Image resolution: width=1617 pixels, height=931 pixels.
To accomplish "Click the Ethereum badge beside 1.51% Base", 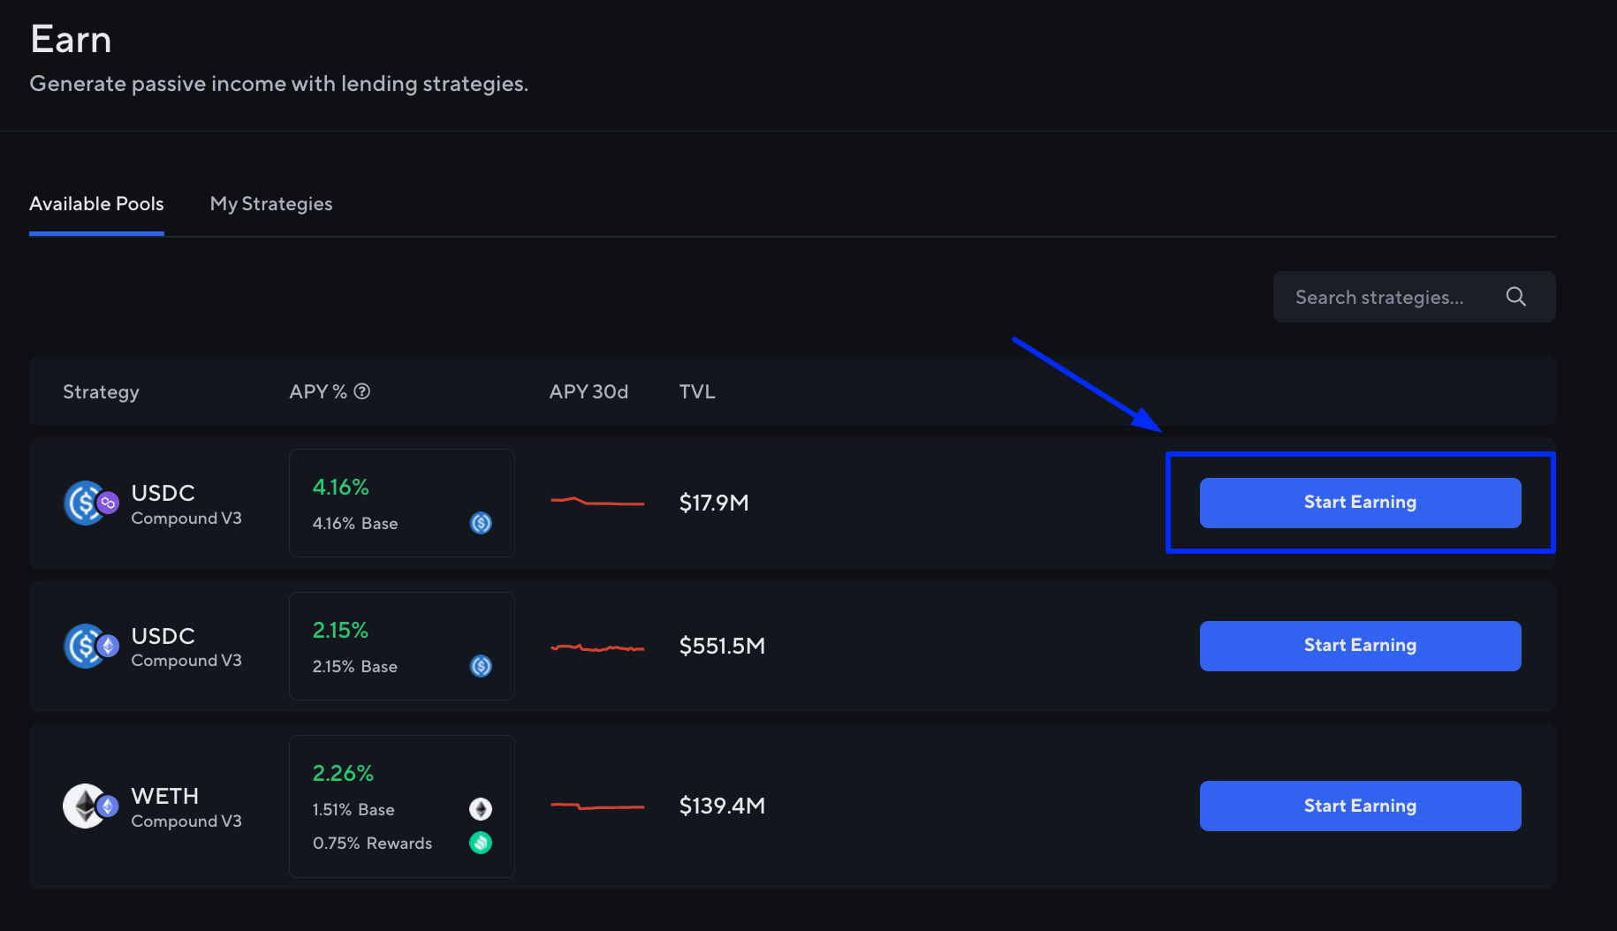I will 480,808.
